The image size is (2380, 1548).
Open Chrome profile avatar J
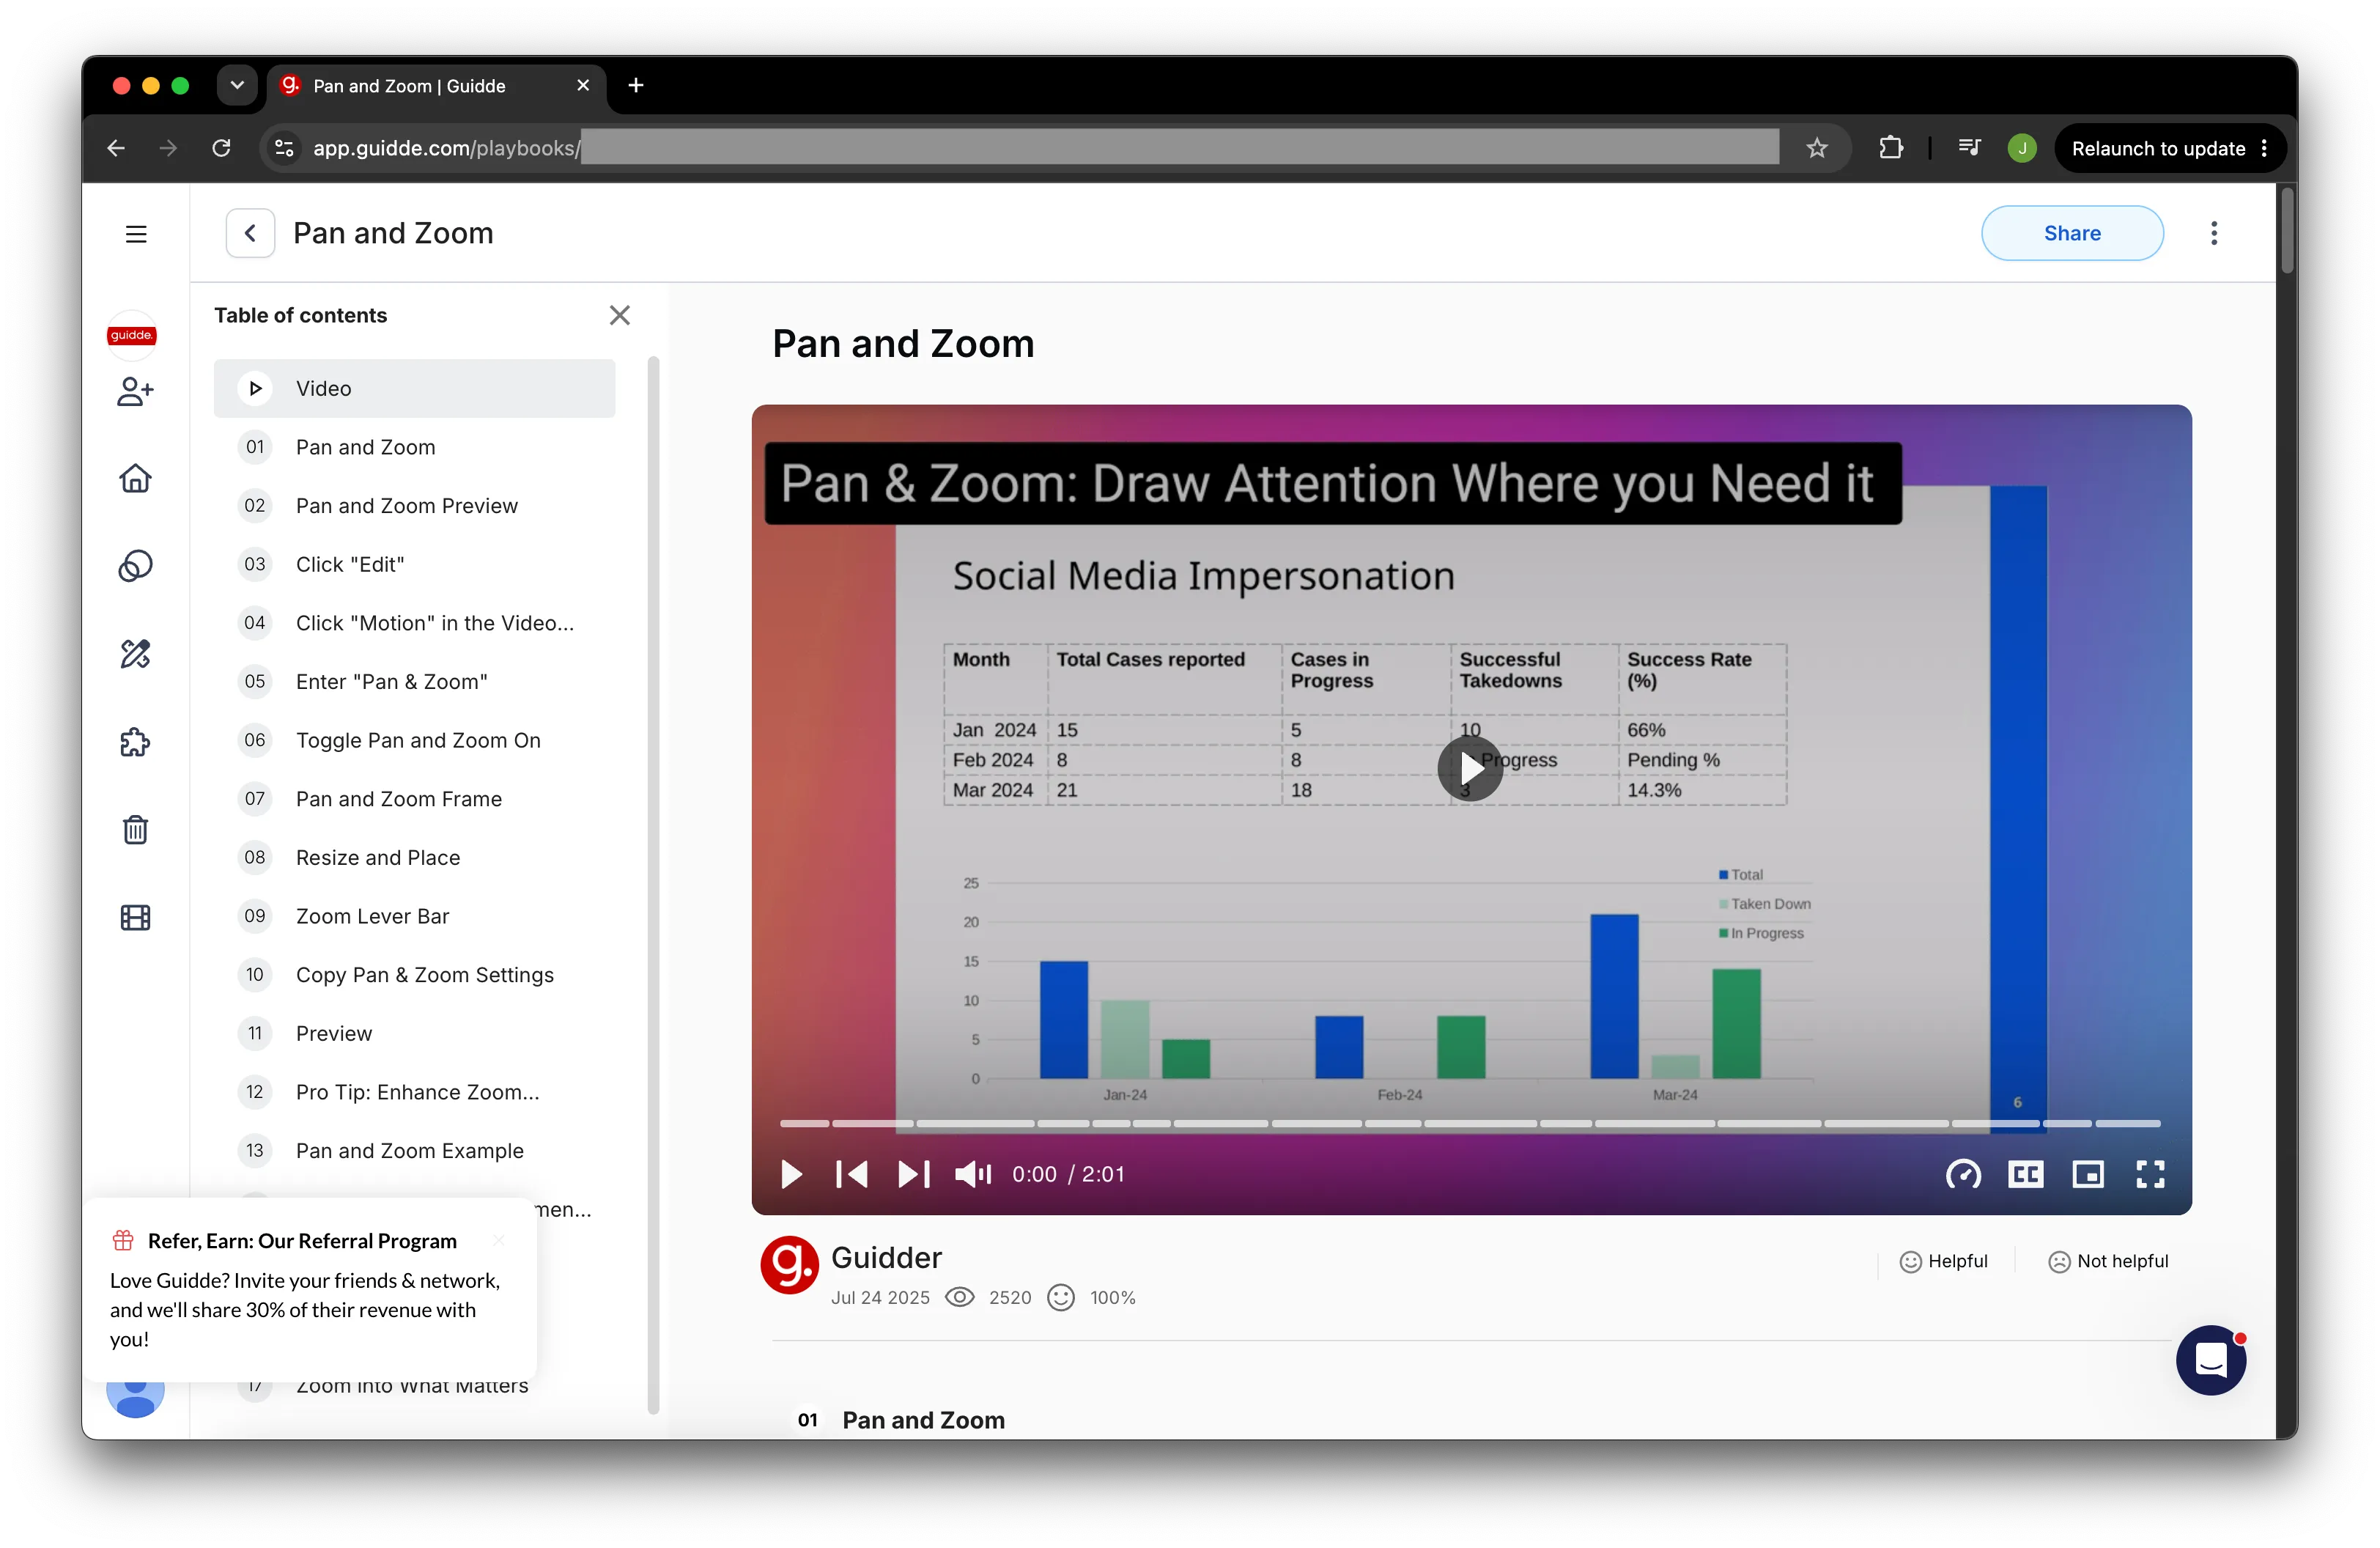(x=2021, y=148)
